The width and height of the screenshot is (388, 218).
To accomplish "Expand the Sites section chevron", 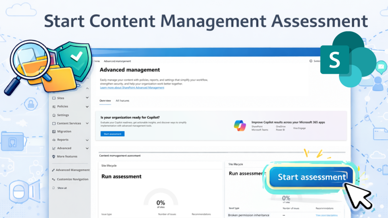I will (87, 98).
